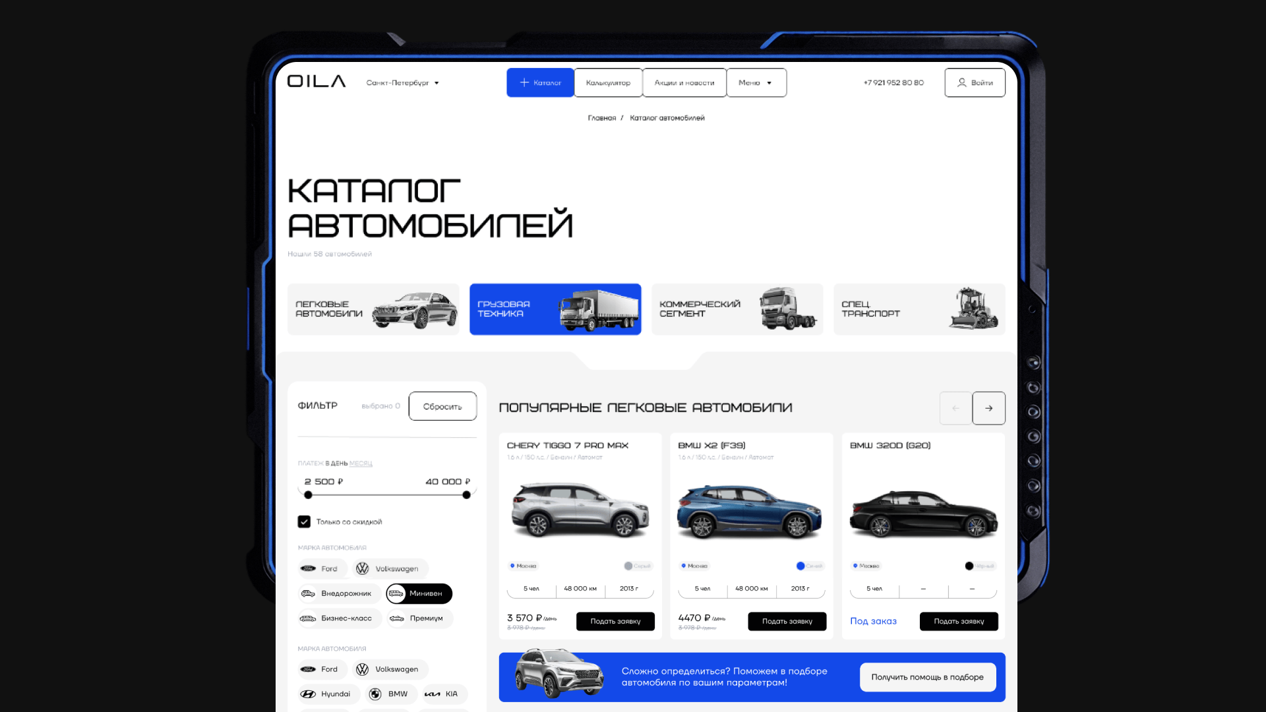Image resolution: width=1266 pixels, height=712 pixels.
Task: Select the Спец транспорт category tab
Action: coord(919,309)
